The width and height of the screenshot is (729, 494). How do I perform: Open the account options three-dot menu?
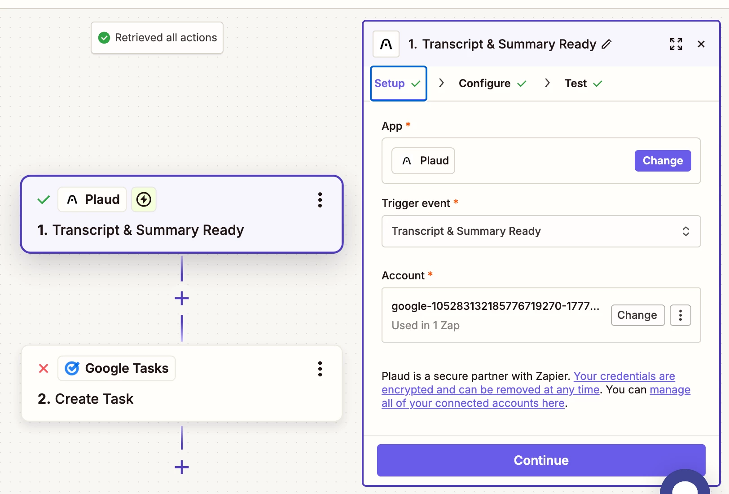tap(681, 315)
